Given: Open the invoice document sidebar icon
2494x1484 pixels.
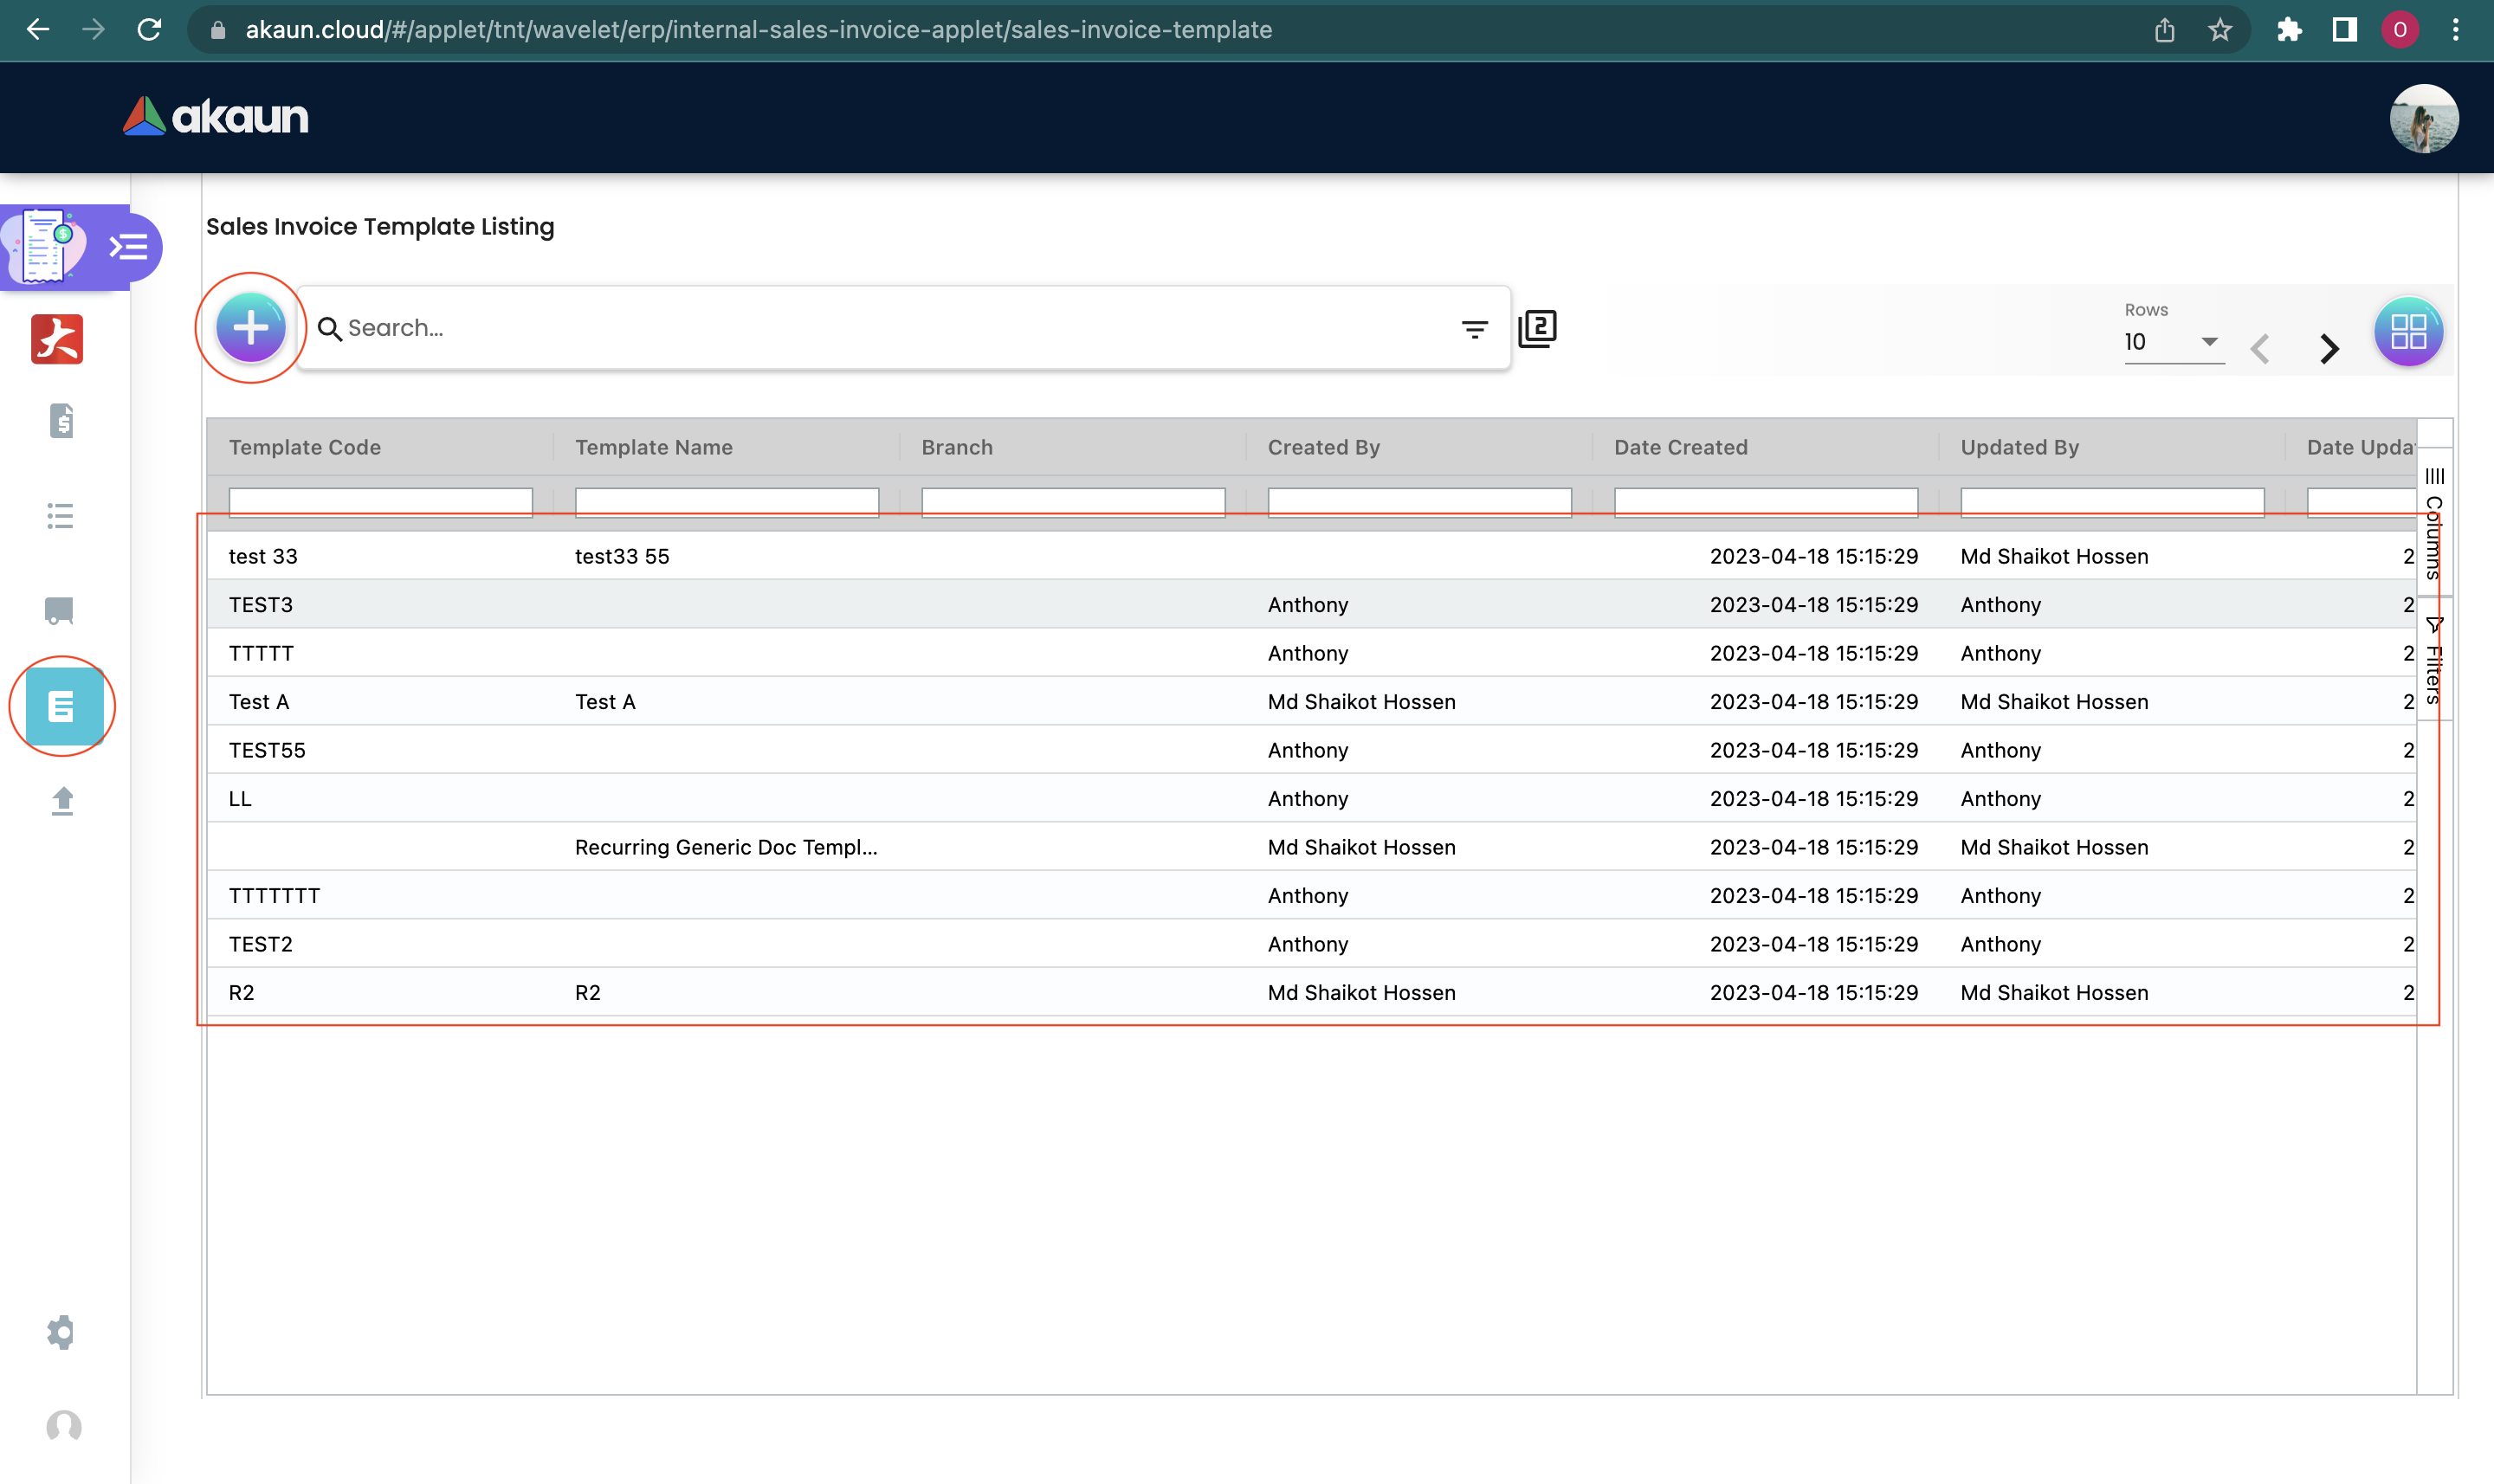Looking at the screenshot, I should 61,421.
